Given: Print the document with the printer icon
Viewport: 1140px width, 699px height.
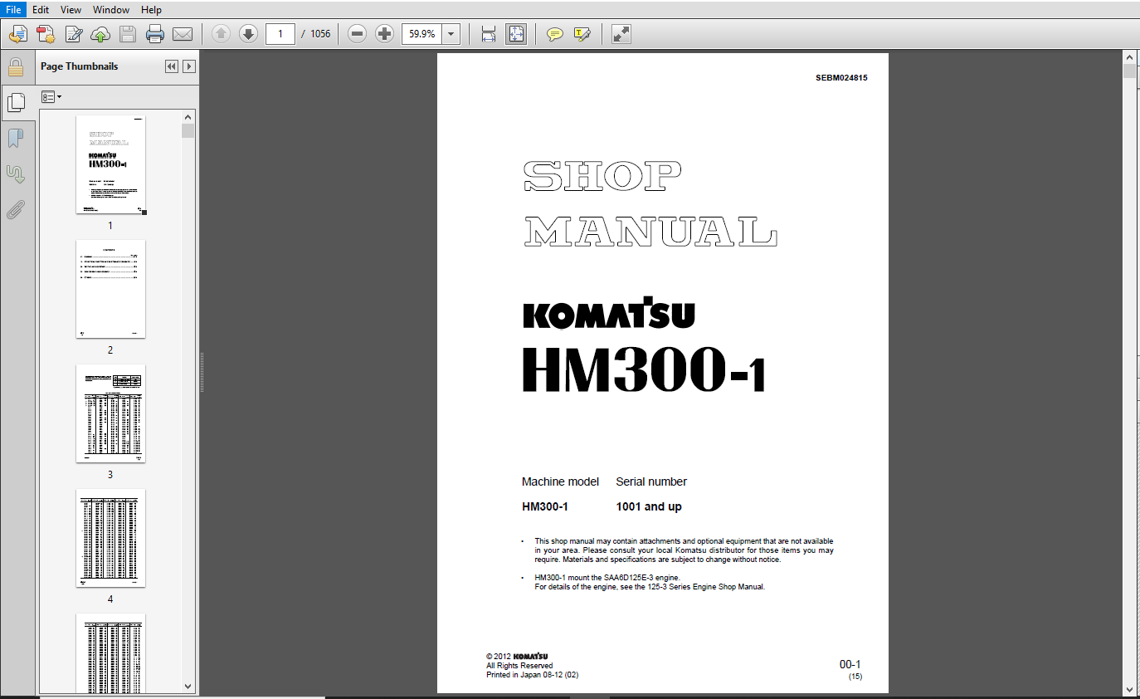Looking at the screenshot, I should (x=154, y=34).
